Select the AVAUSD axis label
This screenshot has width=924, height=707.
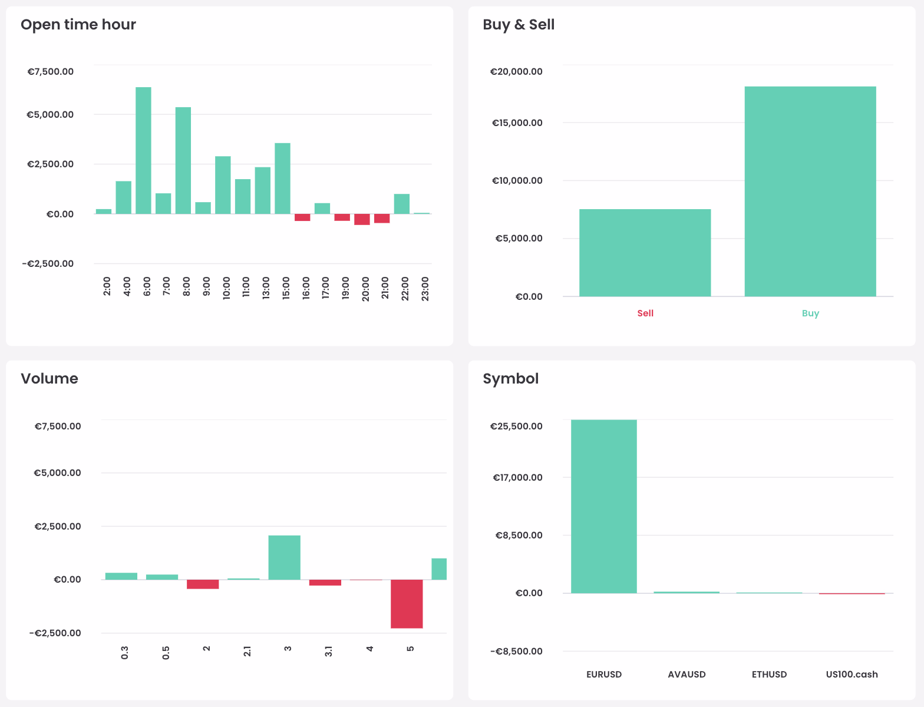tap(687, 675)
